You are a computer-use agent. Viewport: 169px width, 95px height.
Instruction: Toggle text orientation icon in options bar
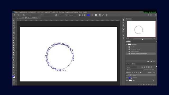tap(24, 15)
